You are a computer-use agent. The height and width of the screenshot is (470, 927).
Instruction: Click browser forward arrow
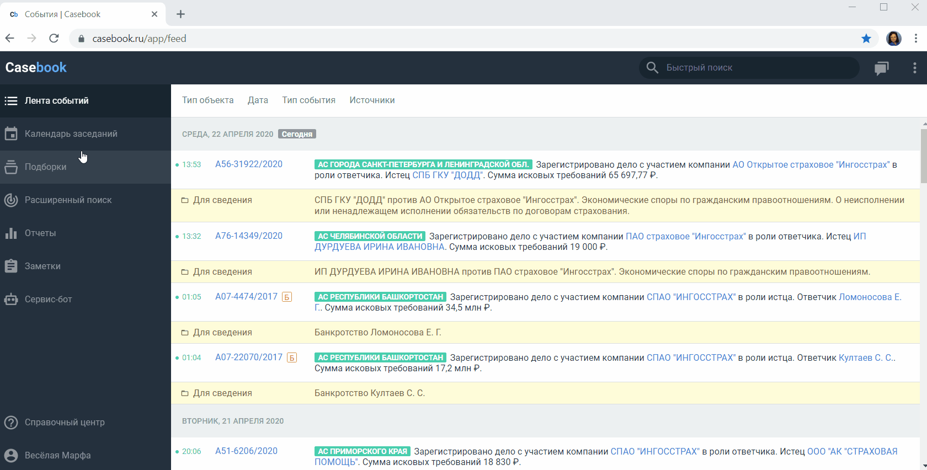pos(32,38)
